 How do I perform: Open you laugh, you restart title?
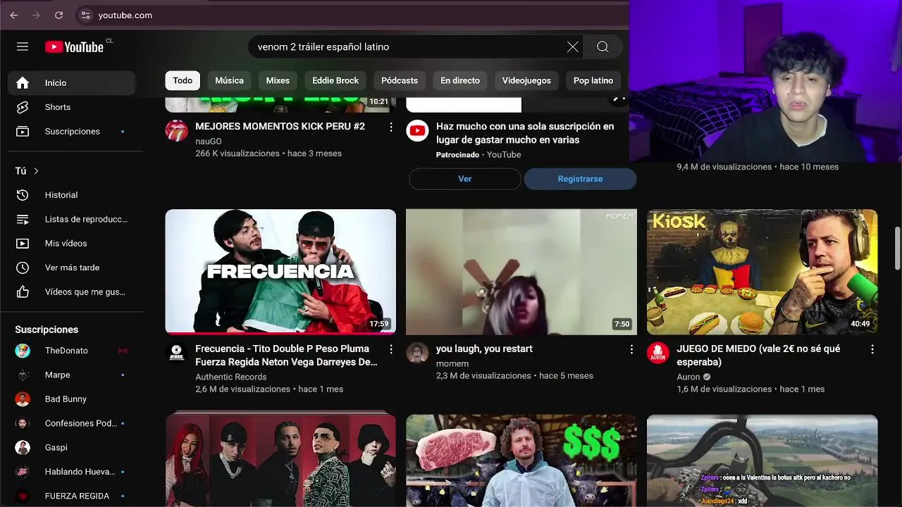(484, 349)
